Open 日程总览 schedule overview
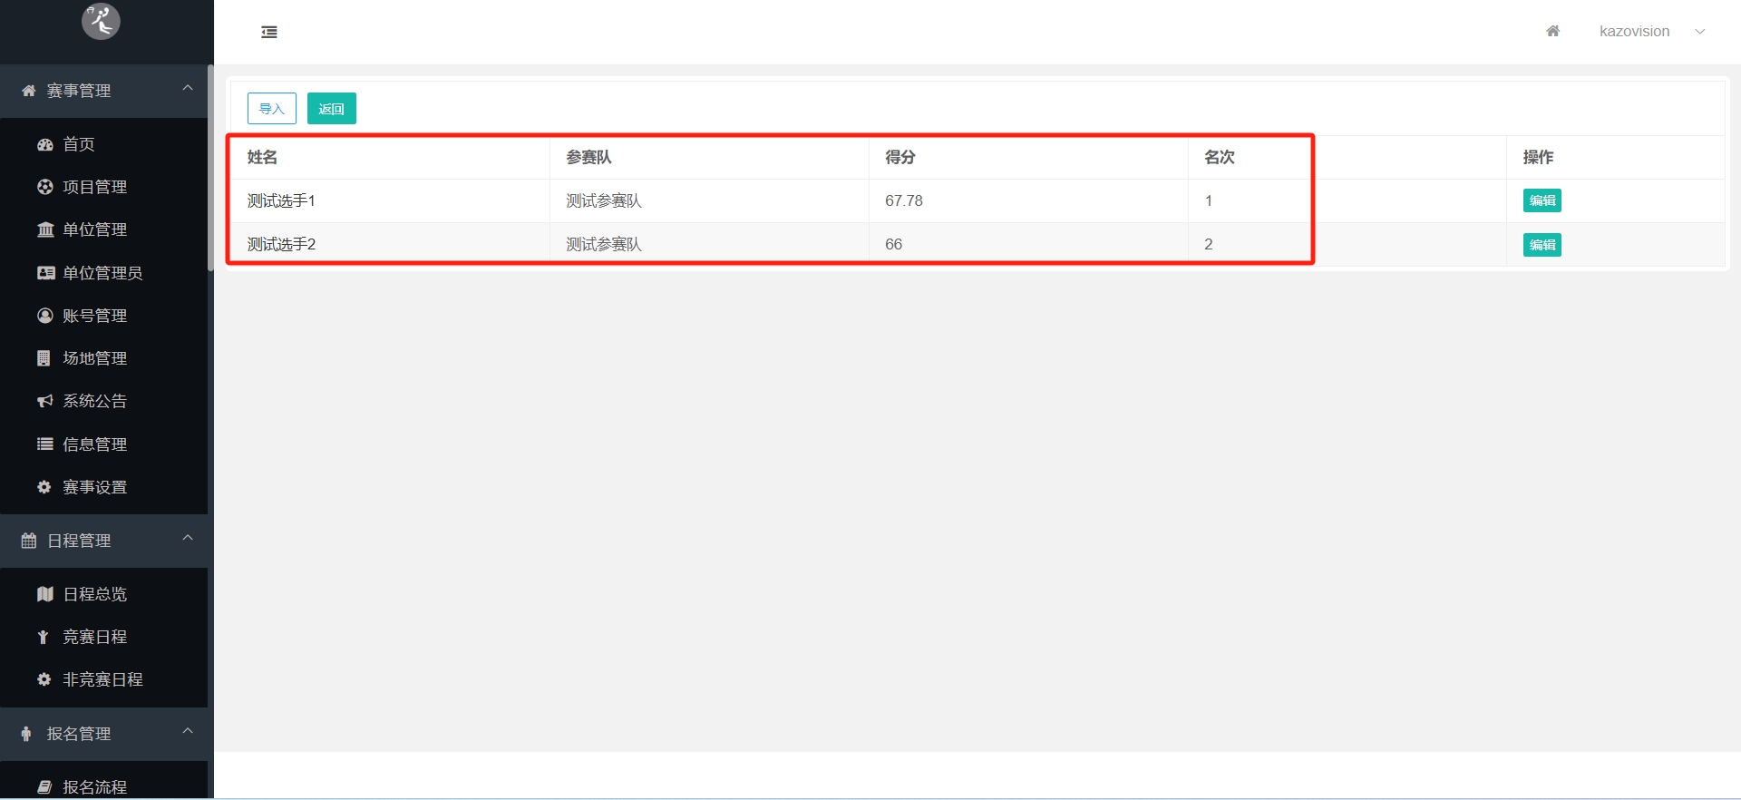 click(94, 594)
